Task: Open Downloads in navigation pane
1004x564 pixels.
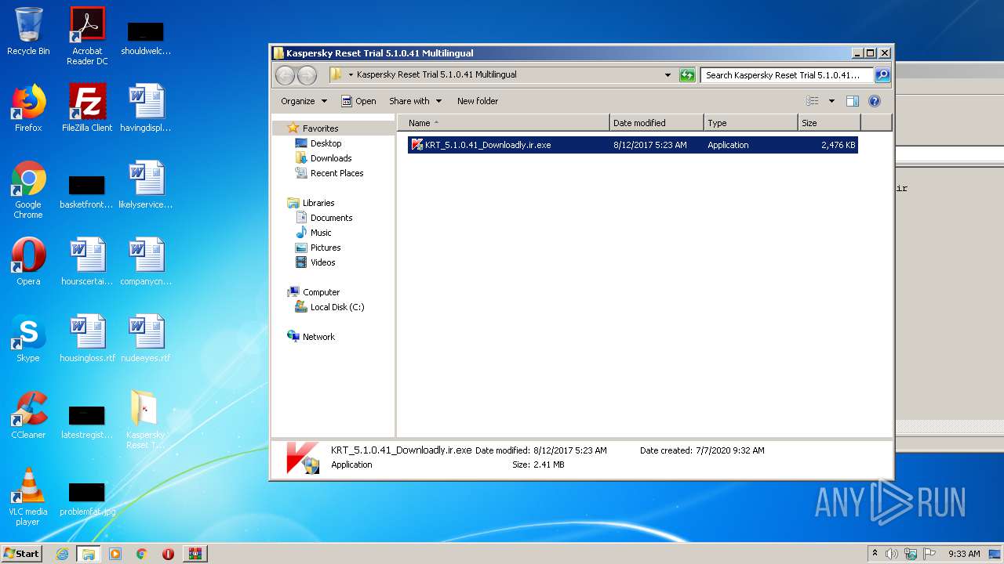Action: click(323, 158)
